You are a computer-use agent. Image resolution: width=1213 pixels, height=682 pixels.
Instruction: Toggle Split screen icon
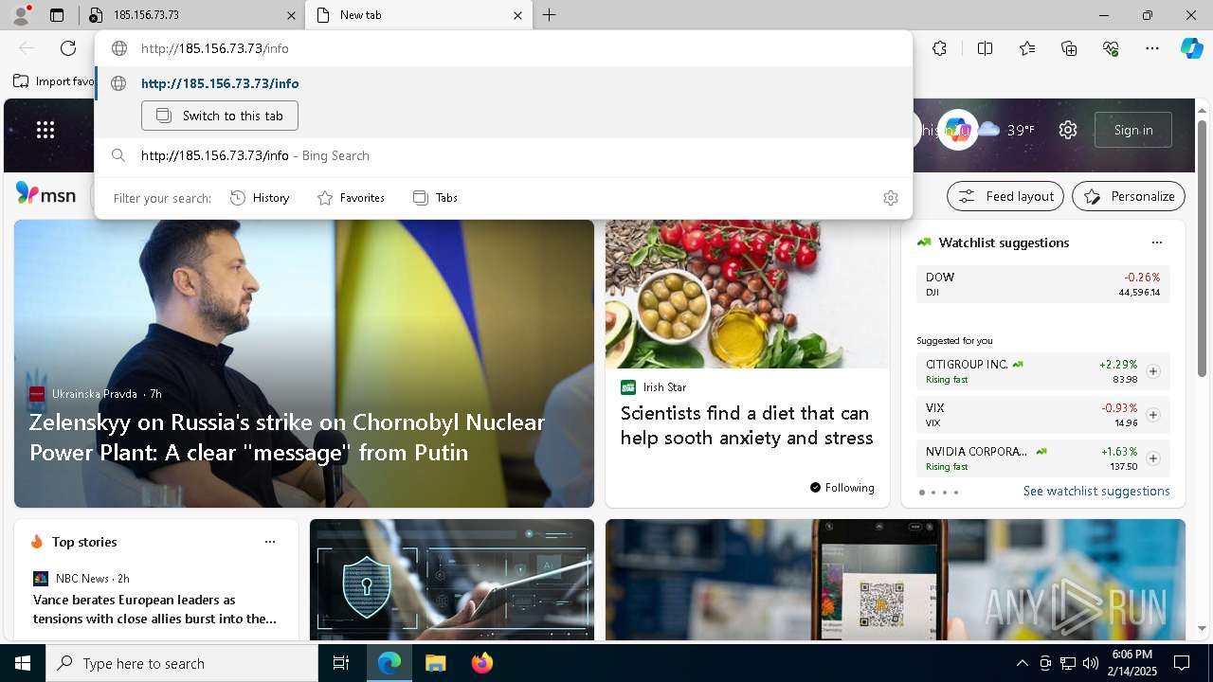[x=985, y=48]
